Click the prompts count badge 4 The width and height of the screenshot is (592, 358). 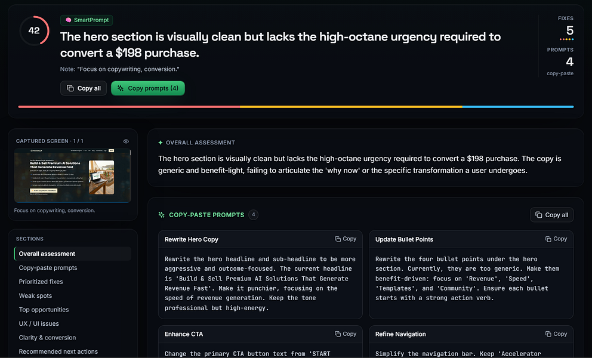coord(254,214)
